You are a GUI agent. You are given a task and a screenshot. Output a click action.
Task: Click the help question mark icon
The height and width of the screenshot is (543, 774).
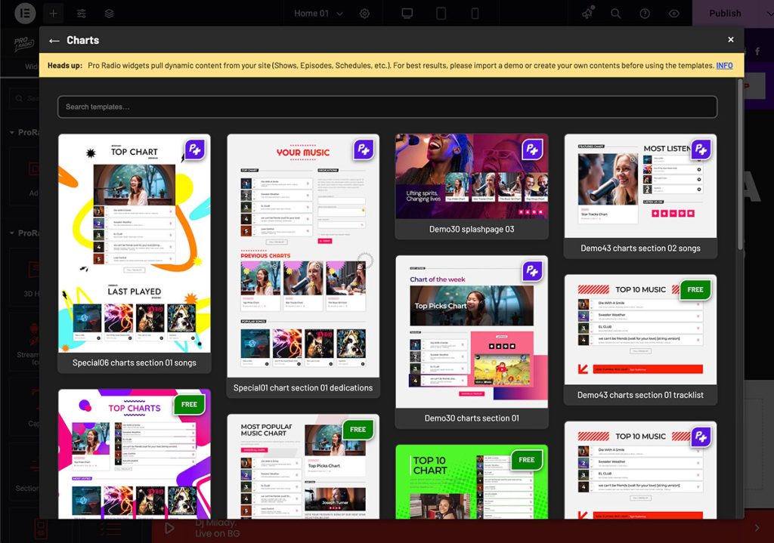[x=645, y=14]
